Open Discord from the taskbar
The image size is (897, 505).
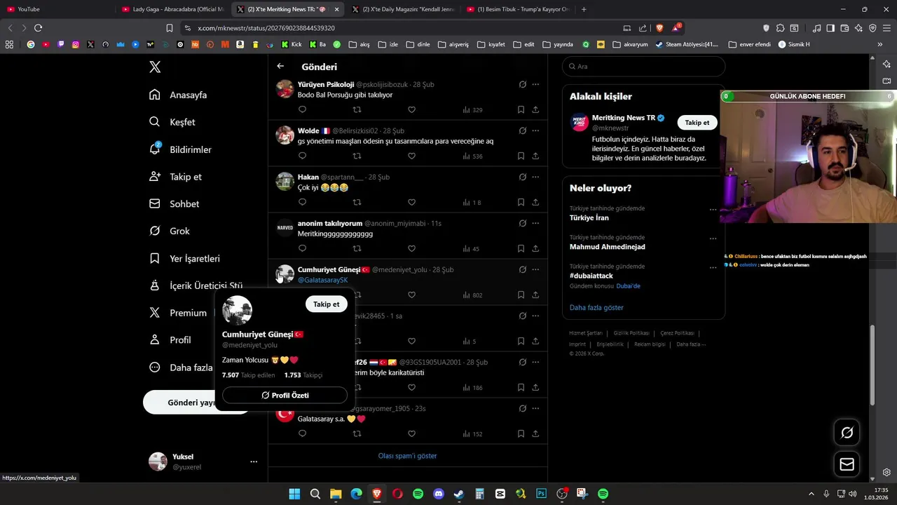tap(439, 494)
